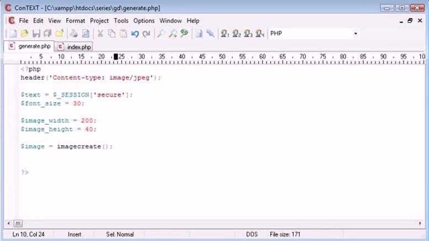Print the document with the printer icon
Screen dimensions: 429x241
73,34
